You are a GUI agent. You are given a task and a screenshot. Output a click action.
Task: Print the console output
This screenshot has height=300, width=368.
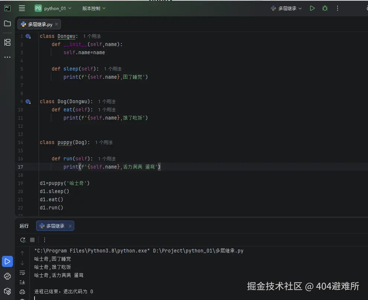tap(22, 292)
